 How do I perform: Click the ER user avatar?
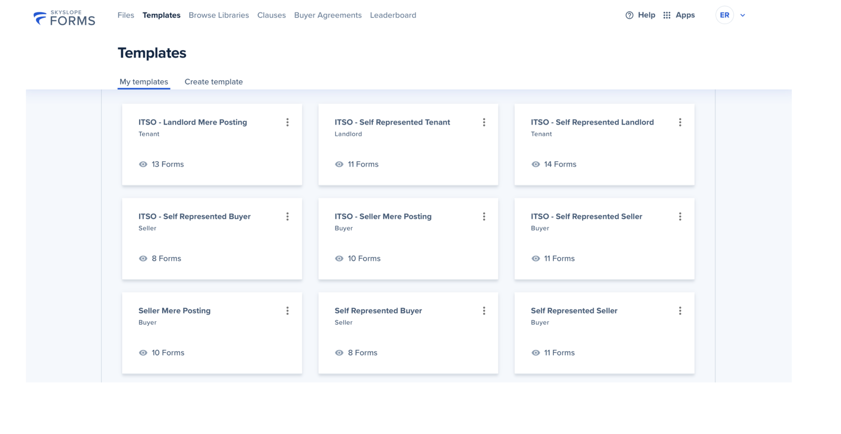[724, 16]
